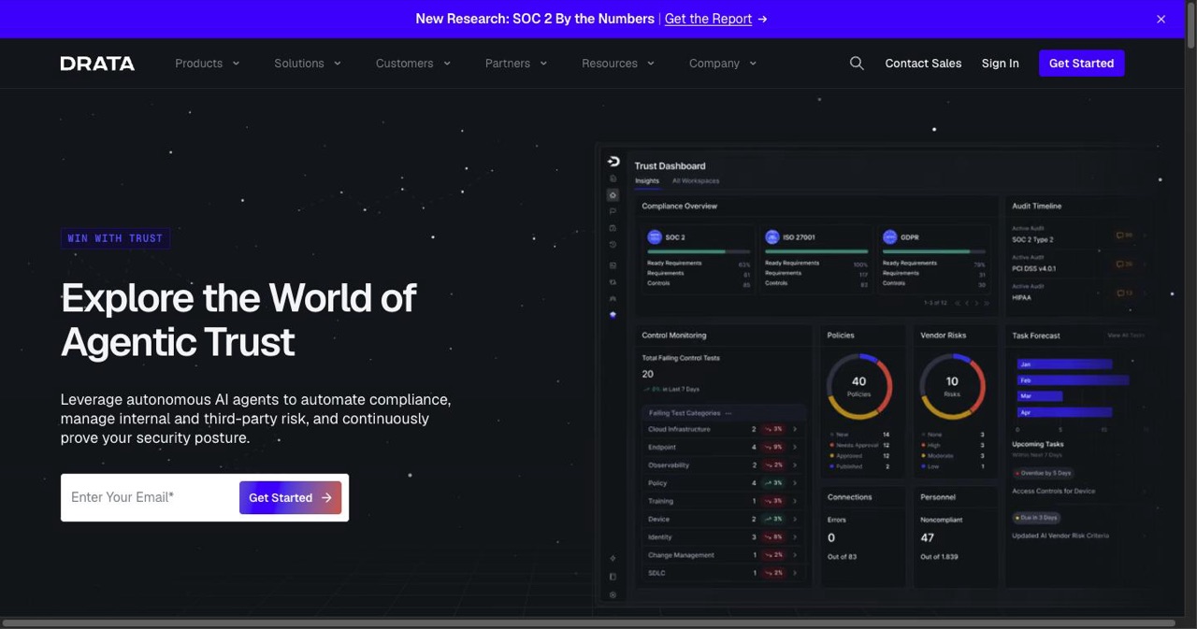
Task: Open the site search magnifier icon
Action: click(x=857, y=64)
